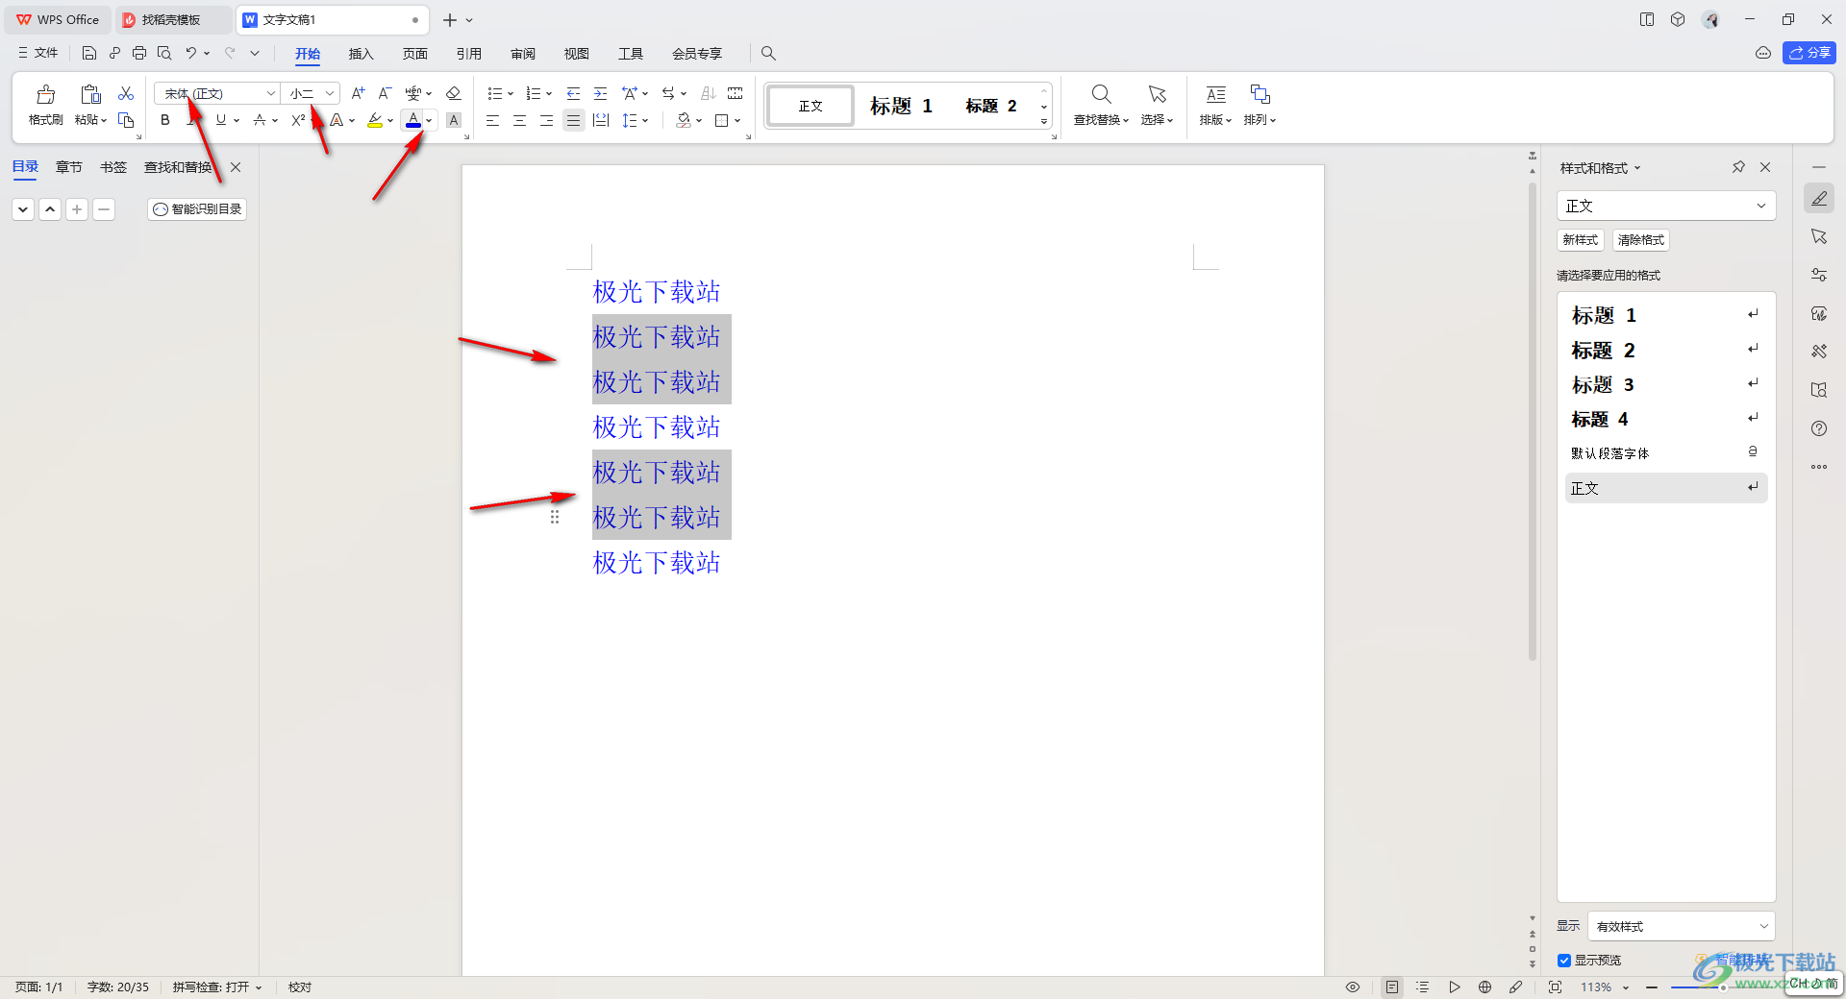Select Heading 3 in styles list

click(x=1666, y=384)
